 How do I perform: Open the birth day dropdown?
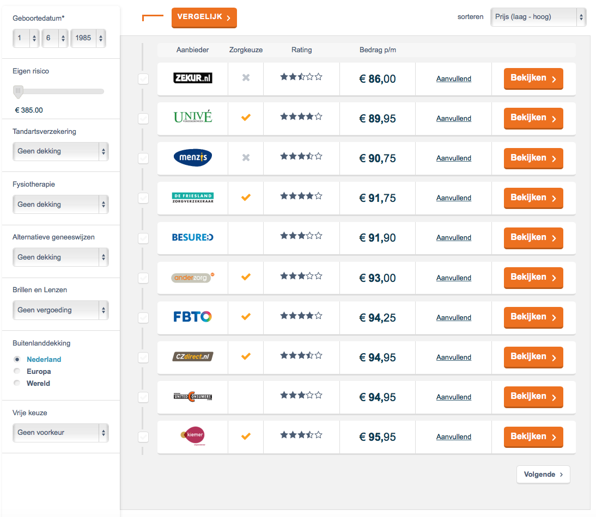[26, 38]
